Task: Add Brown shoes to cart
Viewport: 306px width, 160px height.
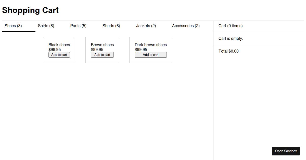Action: pos(102,55)
